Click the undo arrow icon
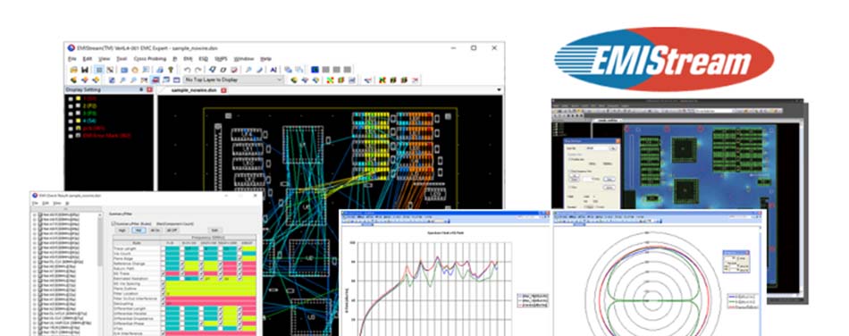 pos(188,70)
